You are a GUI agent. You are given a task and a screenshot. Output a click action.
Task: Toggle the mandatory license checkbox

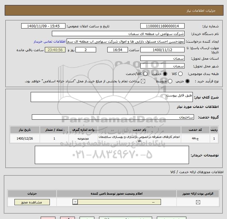click(198, 202)
